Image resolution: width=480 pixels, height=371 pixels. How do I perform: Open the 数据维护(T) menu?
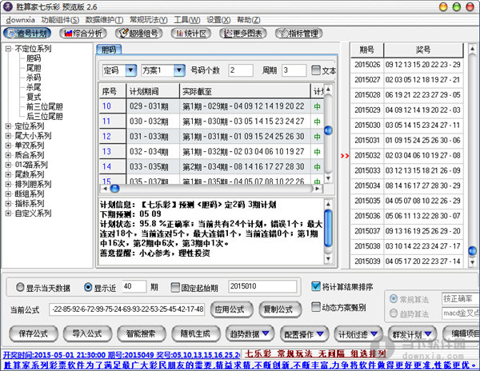tap(104, 20)
